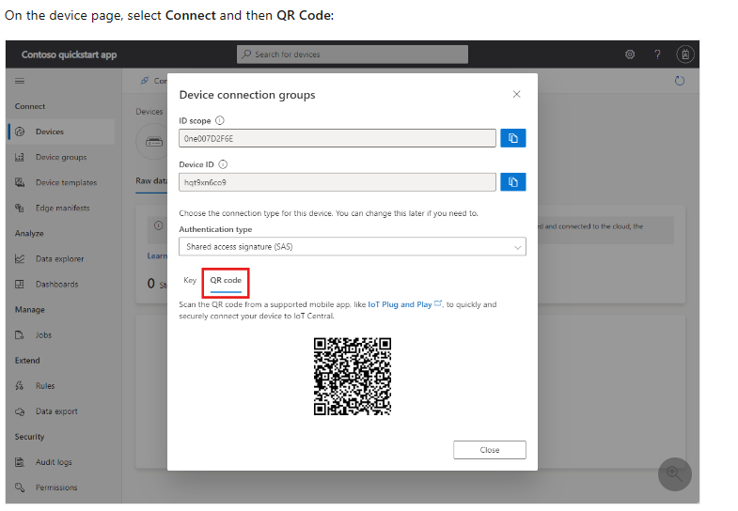The image size is (738, 511).
Task: Click the Audit logs sidebar icon
Action: click(x=20, y=461)
